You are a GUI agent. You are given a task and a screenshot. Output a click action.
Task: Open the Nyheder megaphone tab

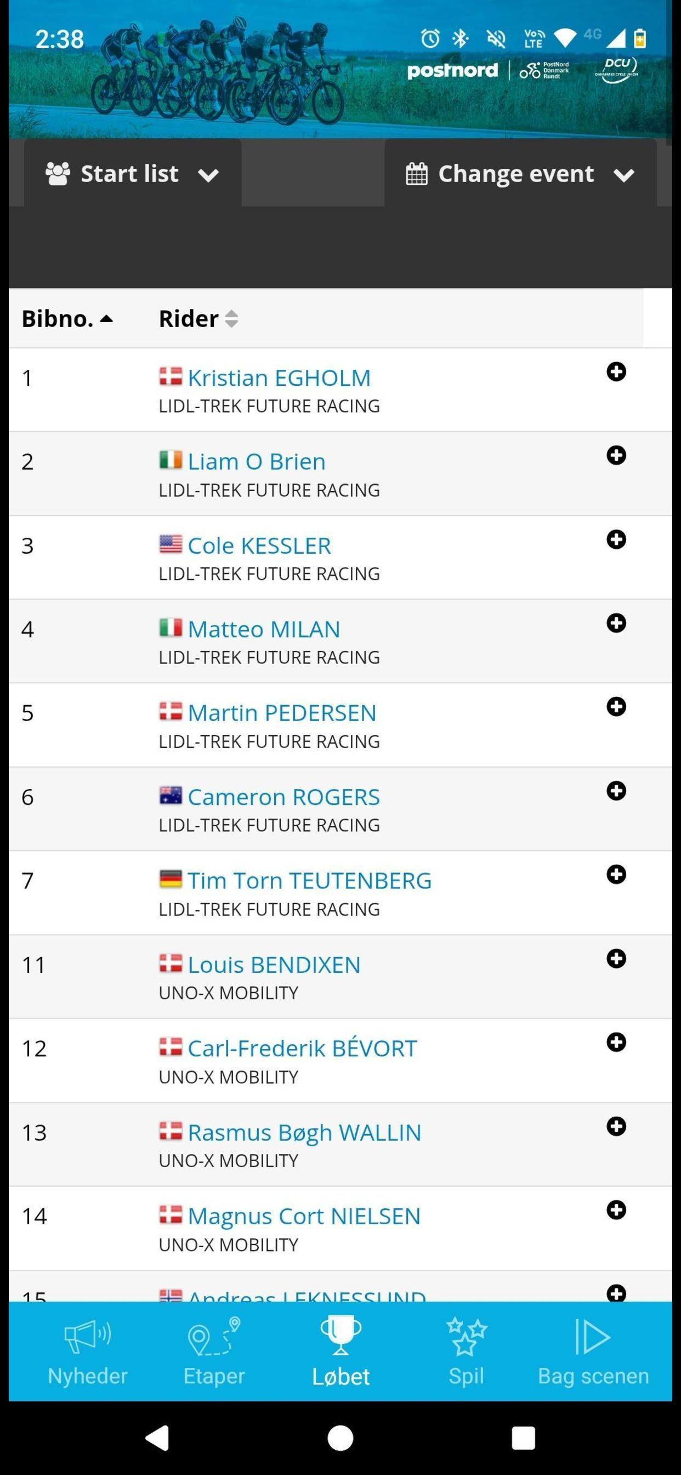(88, 1351)
